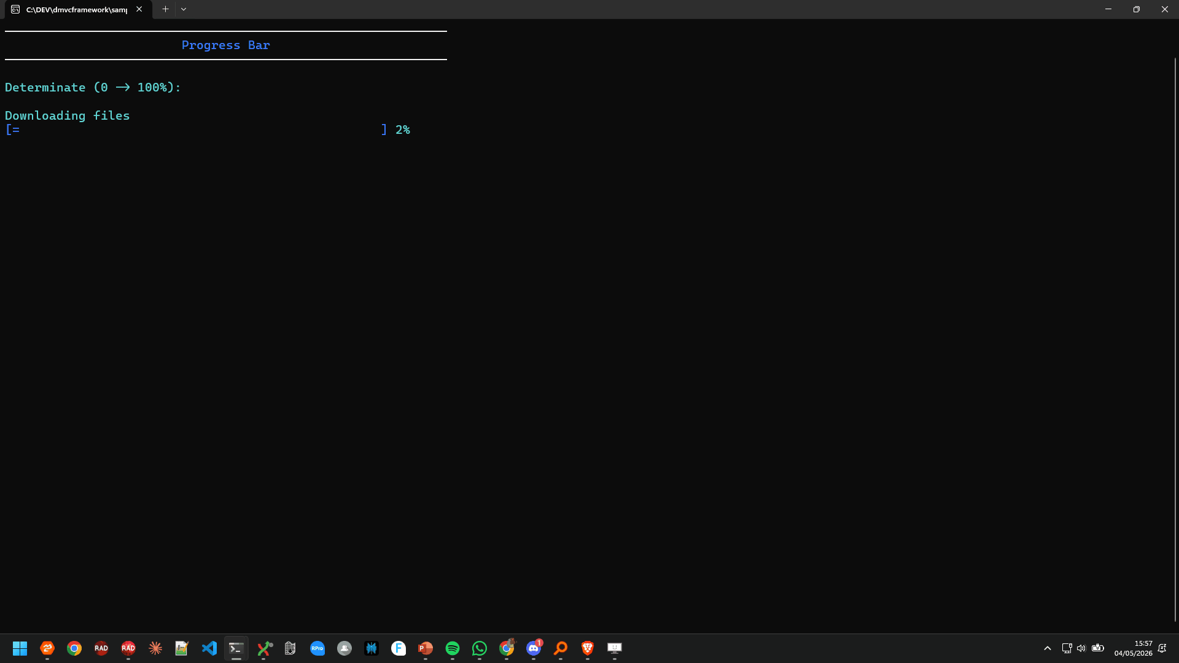Open the Windows Start menu
The width and height of the screenshot is (1179, 663).
click(x=20, y=648)
